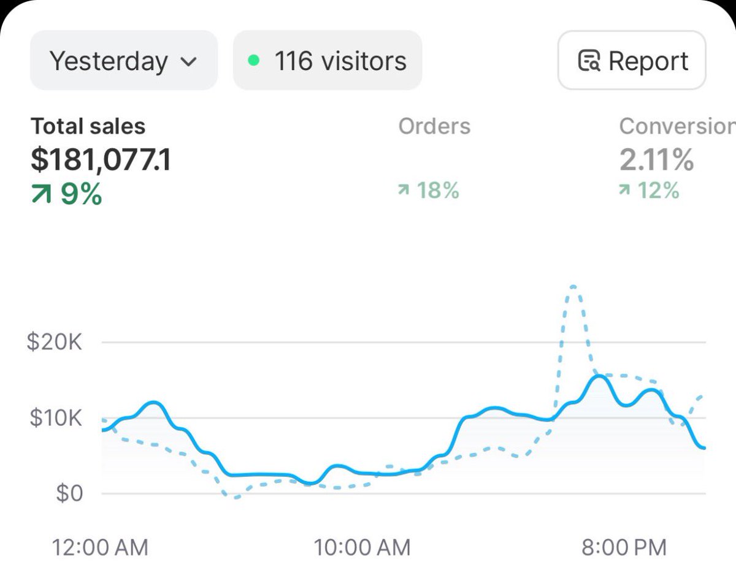This screenshot has width=736, height=586.
Task: Click the $20K axis label
Action: click(55, 342)
